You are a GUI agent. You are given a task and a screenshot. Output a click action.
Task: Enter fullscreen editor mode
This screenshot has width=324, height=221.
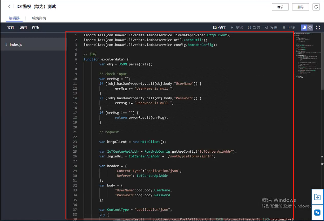pyautogui.click(x=318, y=28)
